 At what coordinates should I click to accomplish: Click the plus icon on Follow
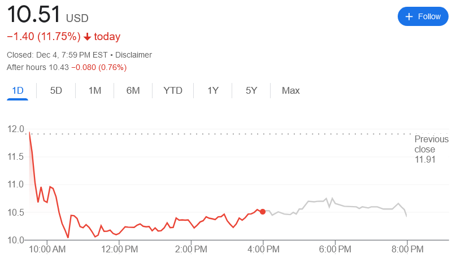coord(410,16)
